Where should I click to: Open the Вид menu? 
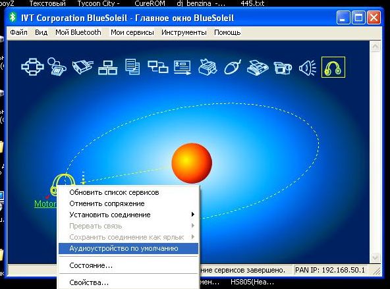(x=41, y=32)
